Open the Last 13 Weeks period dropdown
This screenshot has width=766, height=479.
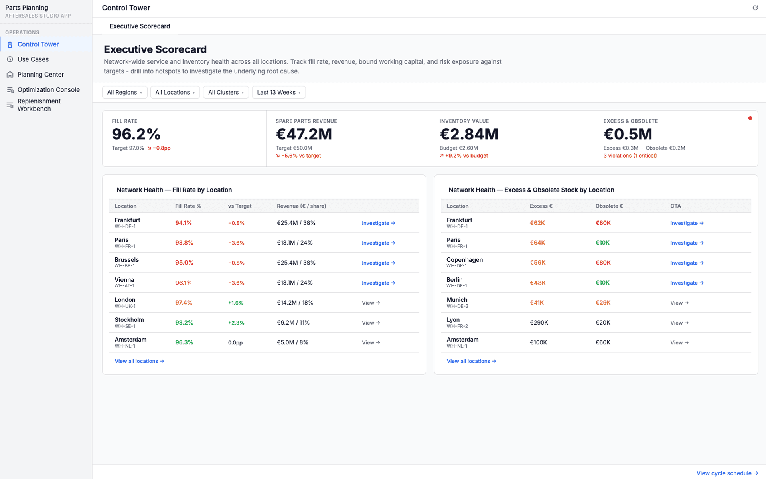coord(279,92)
